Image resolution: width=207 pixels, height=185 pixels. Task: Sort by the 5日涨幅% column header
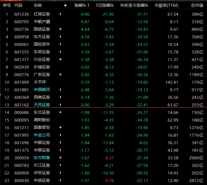click(105, 5)
